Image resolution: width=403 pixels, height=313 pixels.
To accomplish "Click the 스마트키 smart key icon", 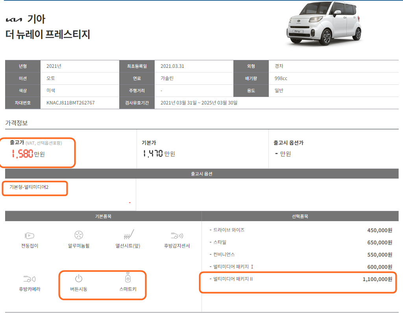I will 128,278.
